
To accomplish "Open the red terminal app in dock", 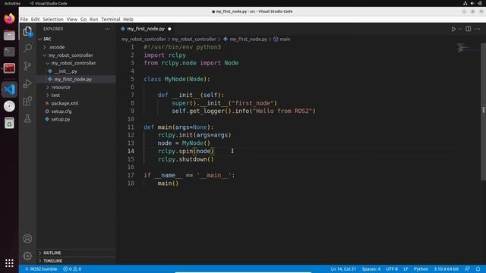I will click(x=9, y=68).
